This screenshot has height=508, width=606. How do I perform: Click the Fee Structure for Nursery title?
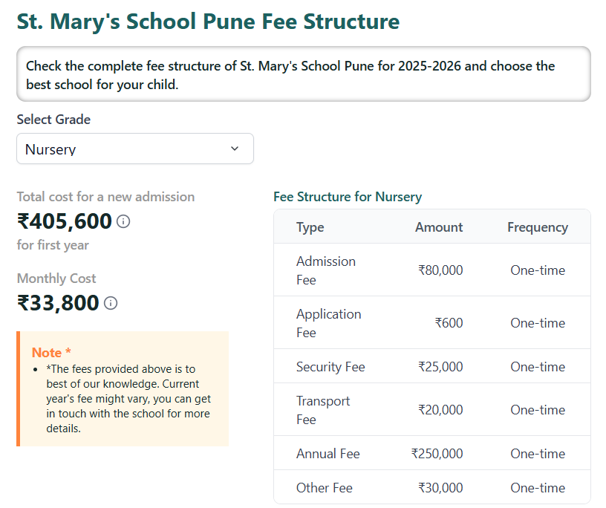[348, 197]
